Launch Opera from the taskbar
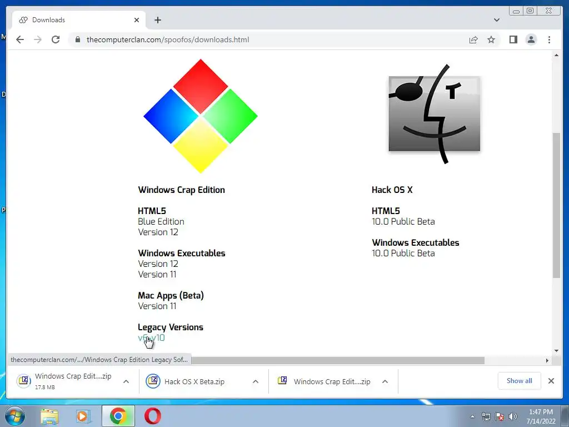 click(152, 416)
